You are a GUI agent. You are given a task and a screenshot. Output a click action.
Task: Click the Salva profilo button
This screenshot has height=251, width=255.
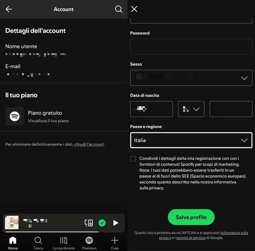coord(191,217)
